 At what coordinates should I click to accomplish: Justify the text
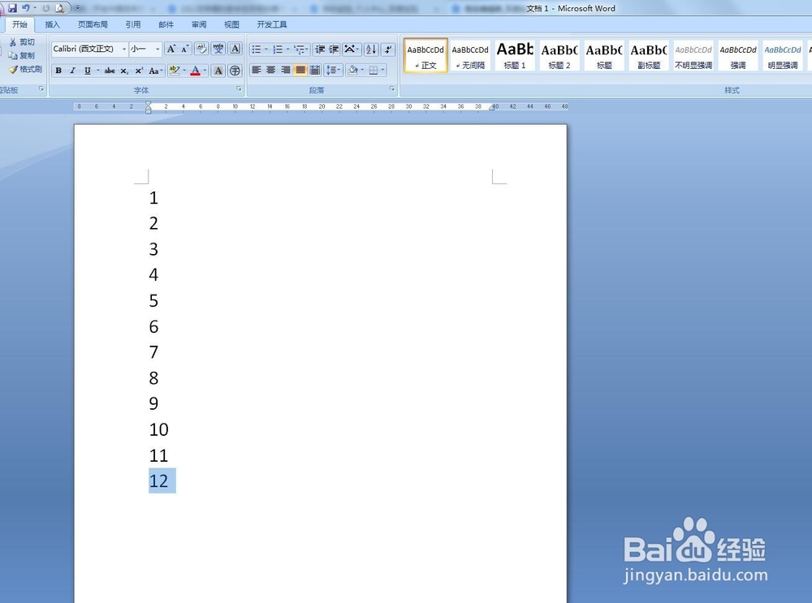(300, 70)
